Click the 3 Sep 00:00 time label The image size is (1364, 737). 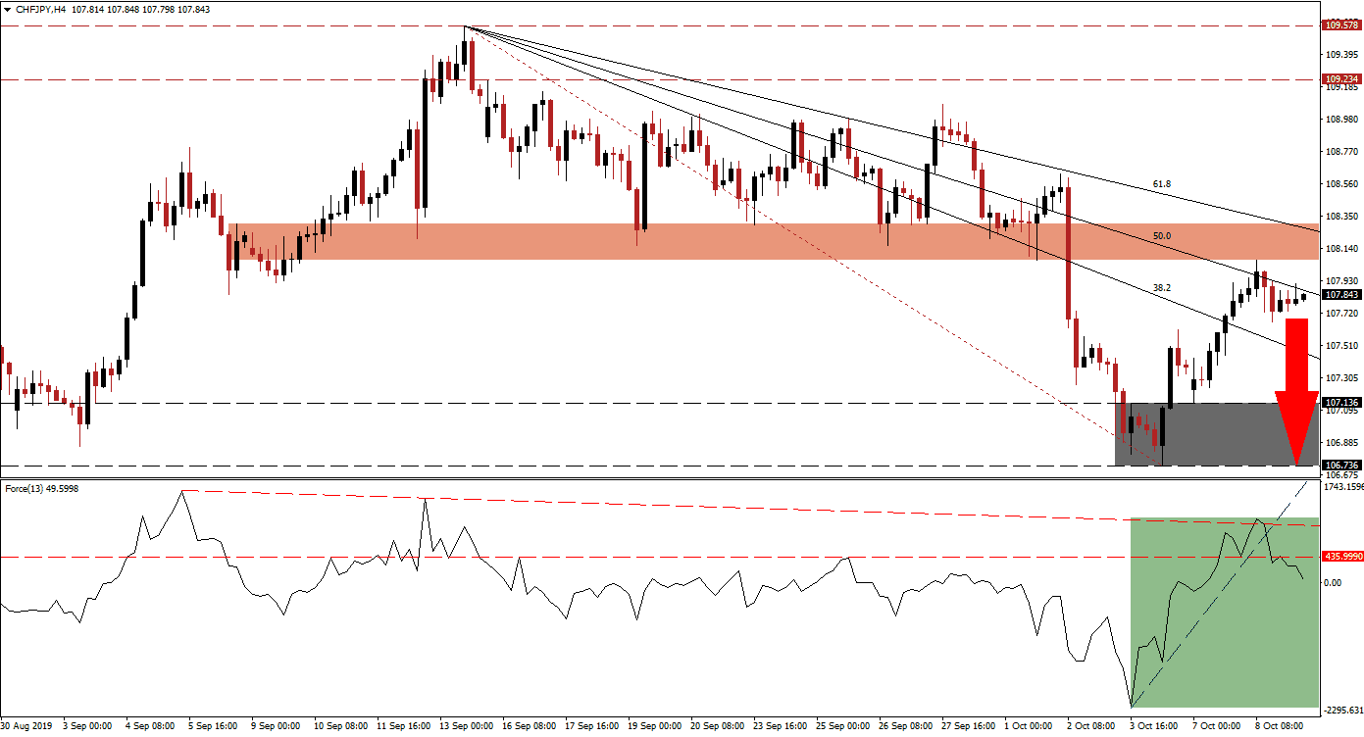coord(86,728)
